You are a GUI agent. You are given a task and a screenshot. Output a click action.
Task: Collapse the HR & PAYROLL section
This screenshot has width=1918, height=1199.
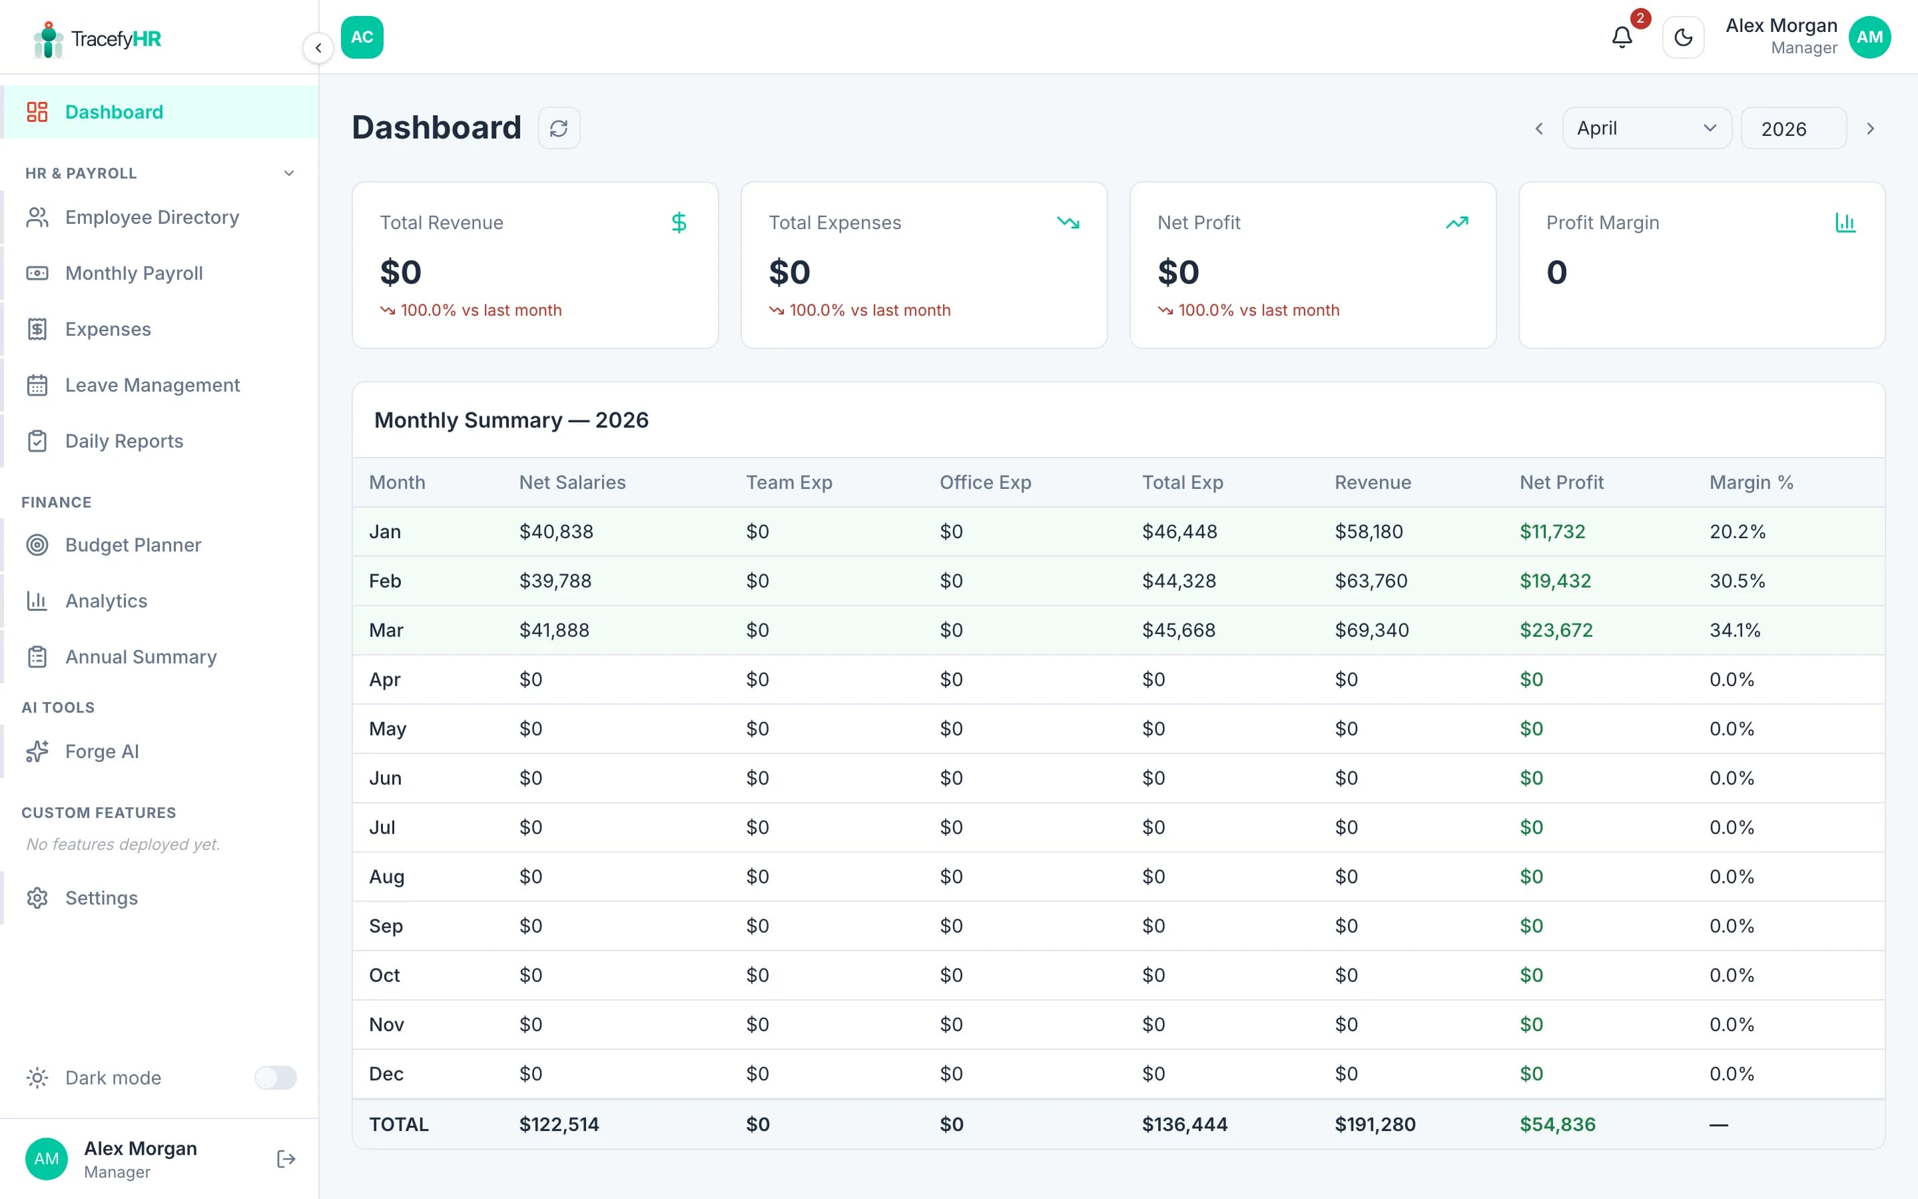pos(288,173)
